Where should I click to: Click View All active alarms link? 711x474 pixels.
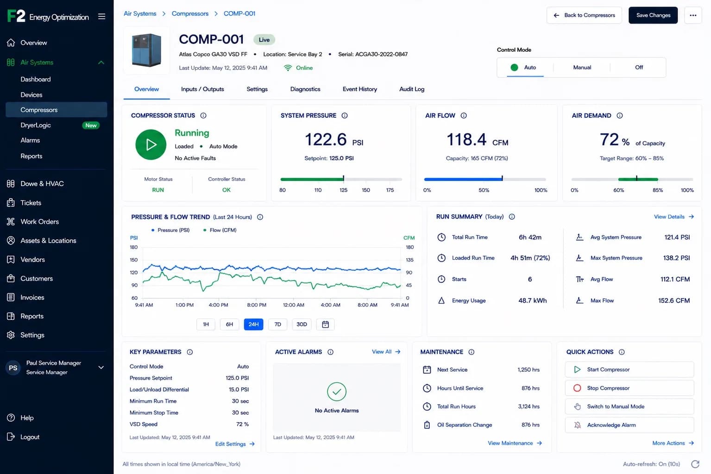coord(386,352)
